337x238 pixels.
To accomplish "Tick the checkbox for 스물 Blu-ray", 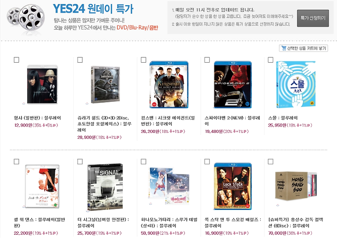I will click(271, 60).
